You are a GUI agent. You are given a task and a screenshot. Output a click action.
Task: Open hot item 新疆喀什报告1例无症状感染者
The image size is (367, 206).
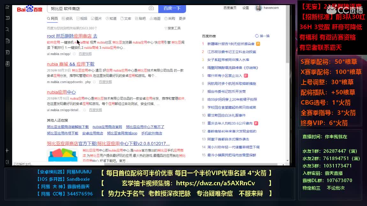point(231,44)
